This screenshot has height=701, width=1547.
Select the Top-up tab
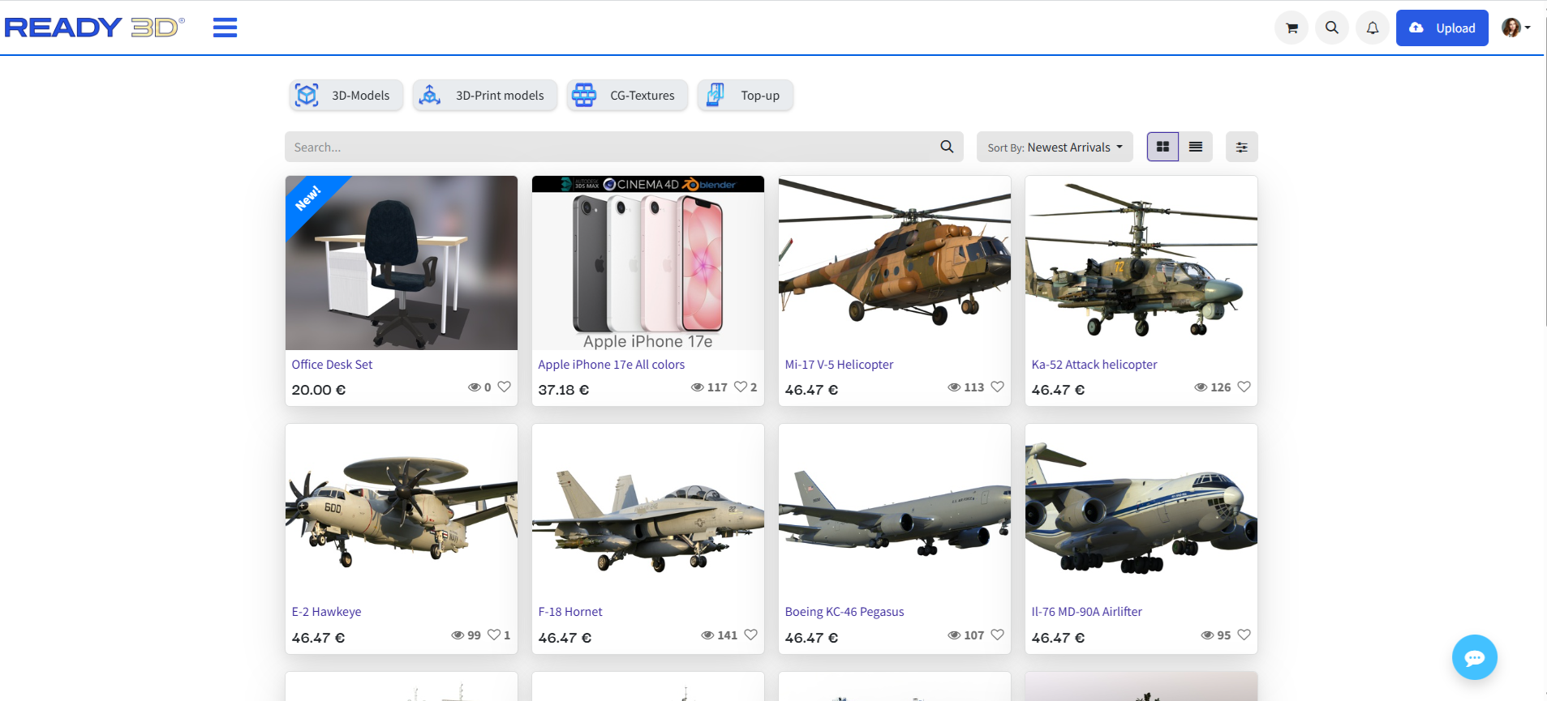(x=745, y=96)
